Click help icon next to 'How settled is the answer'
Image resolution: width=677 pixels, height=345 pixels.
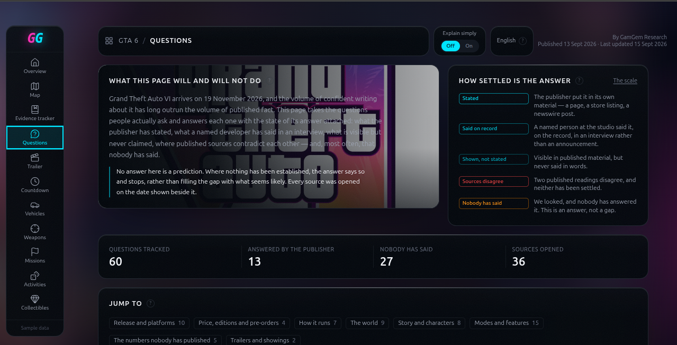pos(580,81)
